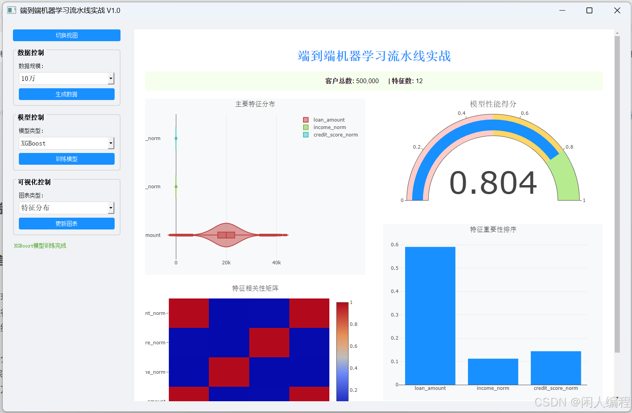The height and width of the screenshot is (413, 632).
Task: Click the 模型性能得分 chart title
Action: coord(493,104)
